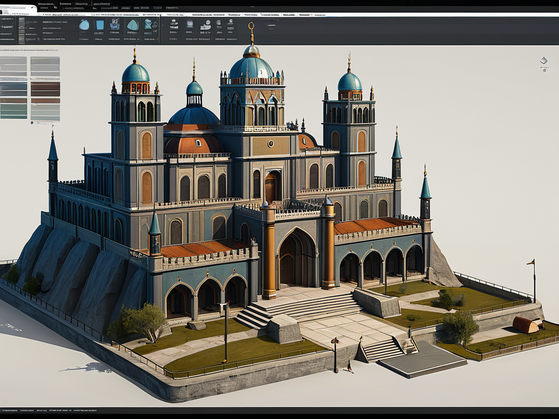
Task: Select the blue dome shape icon in the ribbon
Action: [84, 25]
